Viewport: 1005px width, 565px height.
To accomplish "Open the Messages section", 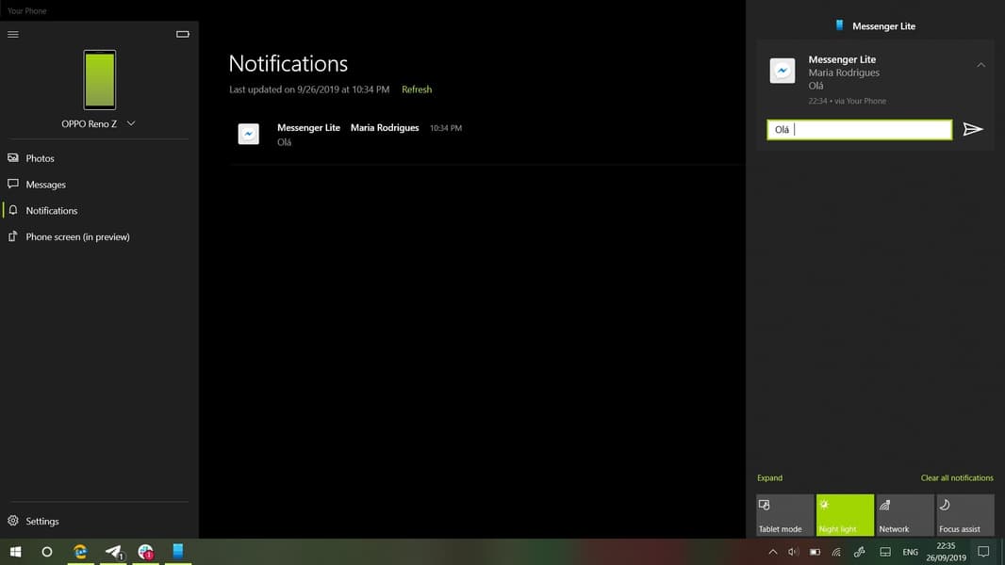I will [98, 185].
